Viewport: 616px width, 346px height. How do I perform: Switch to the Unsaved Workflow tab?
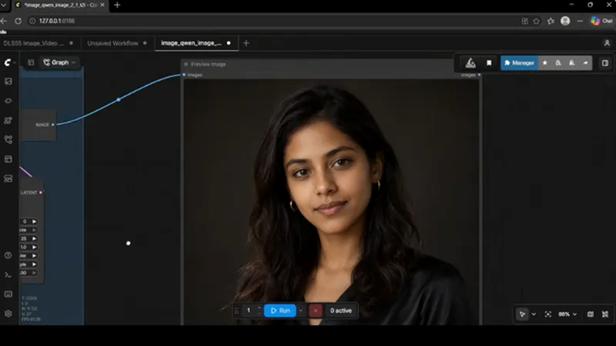tap(117, 43)
